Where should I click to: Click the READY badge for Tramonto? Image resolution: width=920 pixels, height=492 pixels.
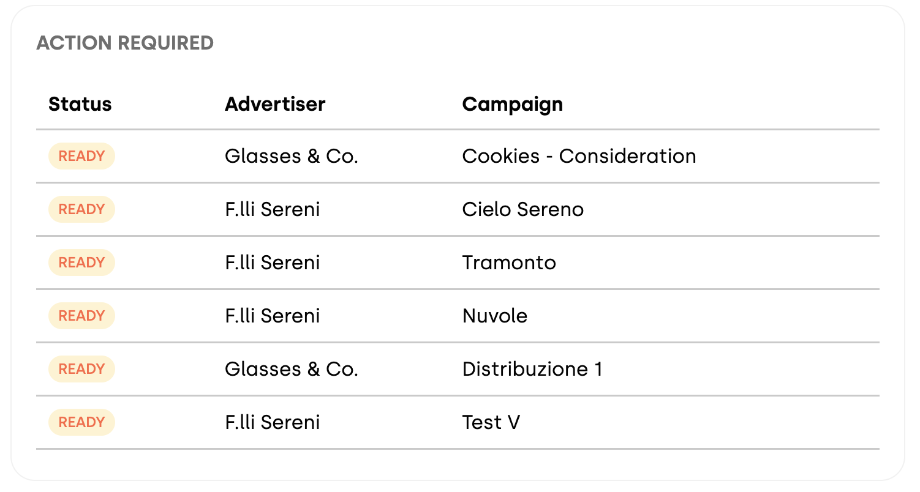[x=81, y=263]
